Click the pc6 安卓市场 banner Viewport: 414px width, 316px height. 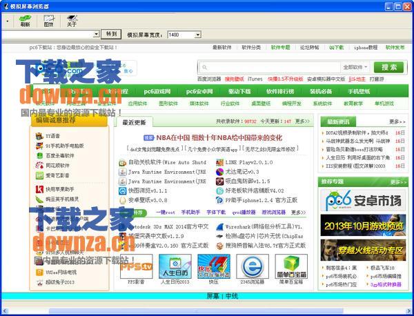tap(363, 200)
